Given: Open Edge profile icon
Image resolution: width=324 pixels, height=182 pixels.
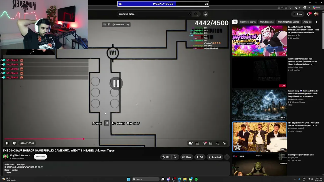Looking at the screenshot, I should click(x=305, y=8).
